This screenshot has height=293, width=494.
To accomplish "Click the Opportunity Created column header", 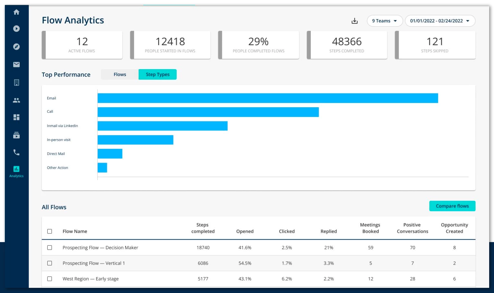I will click(x=454, y=228).
